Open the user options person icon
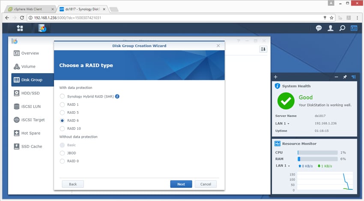 coord(330,28)
